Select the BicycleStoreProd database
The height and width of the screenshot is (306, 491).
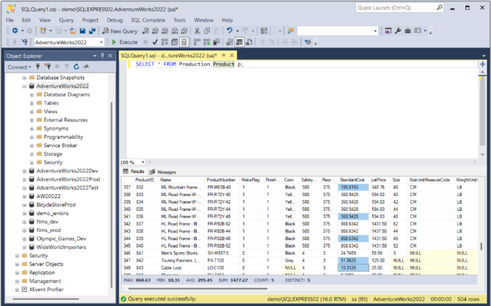pos(56,204)
